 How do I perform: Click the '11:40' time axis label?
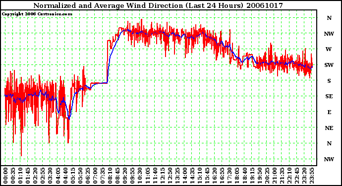pyautogui.click(x=155, y=176)
